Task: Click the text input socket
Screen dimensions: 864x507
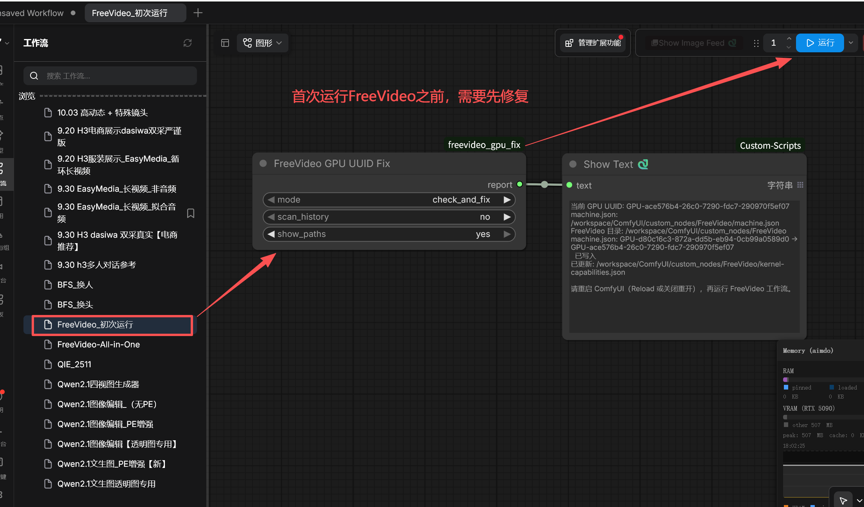Action: pyautogui.click(x=569, y=185)
